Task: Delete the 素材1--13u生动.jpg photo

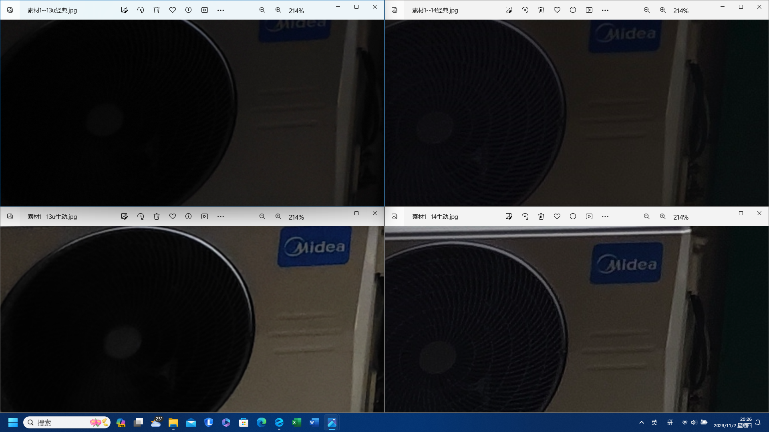Action: [157, 216]
